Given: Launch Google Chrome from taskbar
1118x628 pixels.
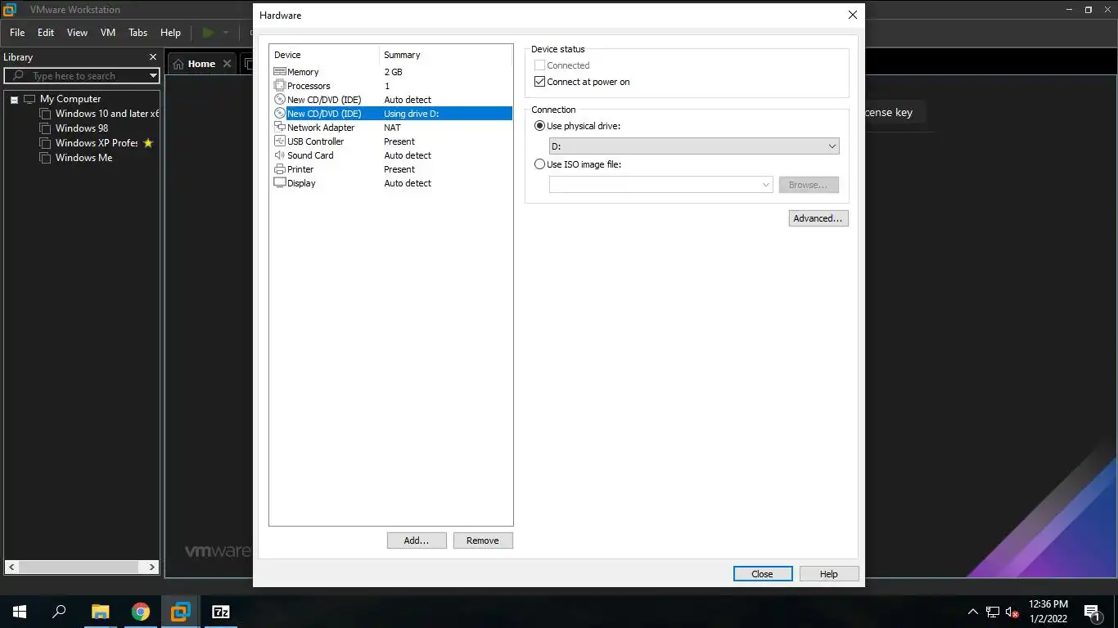Looking at the screenshot, I should (x=141, y=612).
